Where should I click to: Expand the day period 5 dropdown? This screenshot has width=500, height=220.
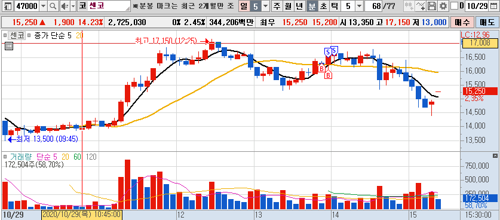(x=265, y=6)
